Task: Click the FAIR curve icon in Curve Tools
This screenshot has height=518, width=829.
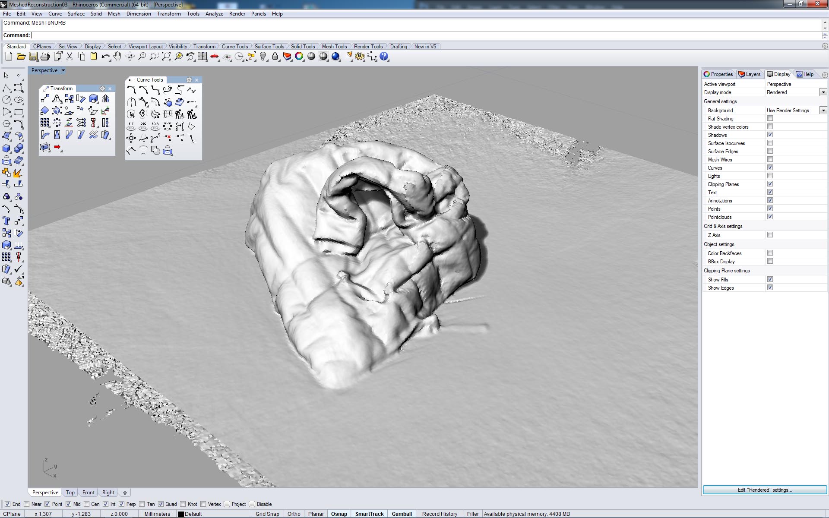Action: (155, 126)
